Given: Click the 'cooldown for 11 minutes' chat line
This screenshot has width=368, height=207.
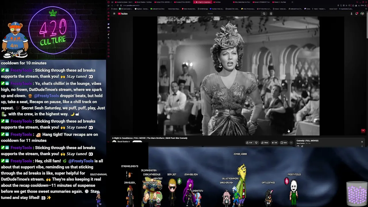Looking at the screenshot, I should [x=24, y=141].
